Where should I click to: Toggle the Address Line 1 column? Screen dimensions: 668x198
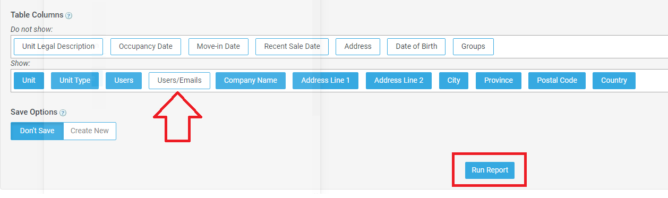click(x=326, y=80)
